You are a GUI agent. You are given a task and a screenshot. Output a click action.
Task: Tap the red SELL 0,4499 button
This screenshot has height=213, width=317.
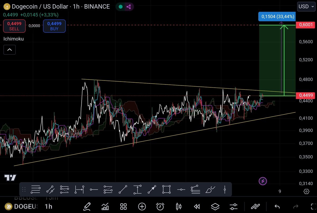(x=14, y=26)
